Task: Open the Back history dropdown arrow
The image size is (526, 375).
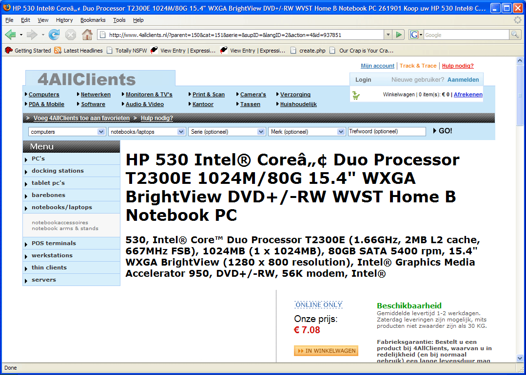Action: [x=21, y=35]
